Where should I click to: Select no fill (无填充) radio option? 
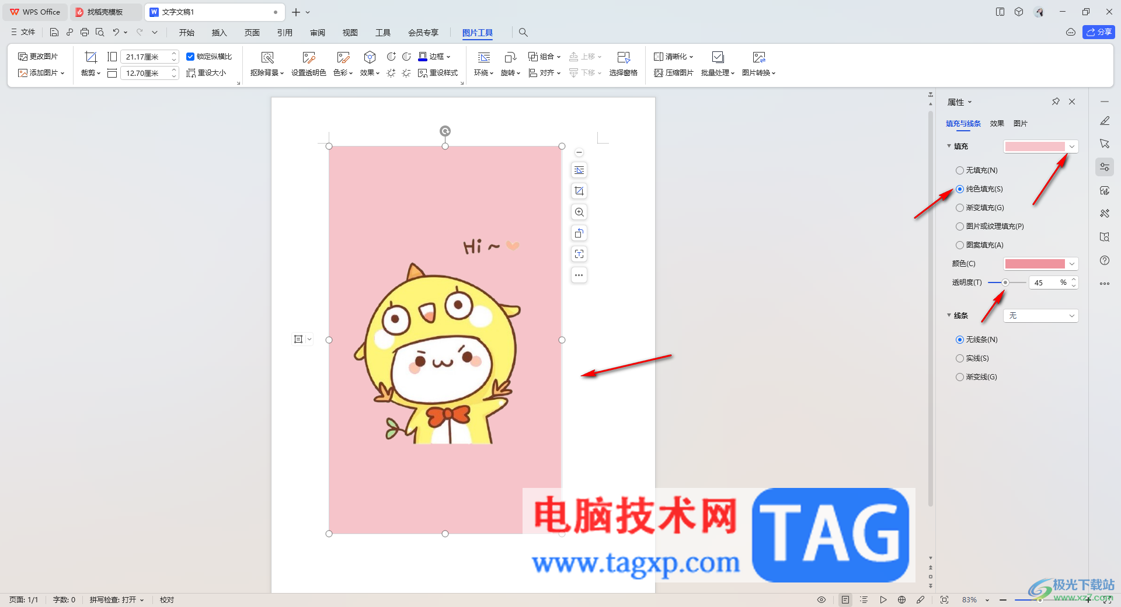pyautogui.click(x=960, y=170)
